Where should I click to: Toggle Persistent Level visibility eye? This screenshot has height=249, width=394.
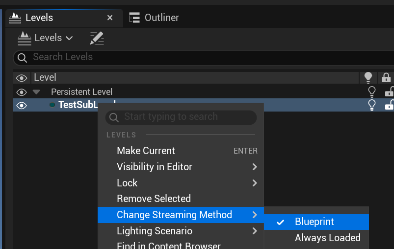pyautogui.click(x=22, y=92)
